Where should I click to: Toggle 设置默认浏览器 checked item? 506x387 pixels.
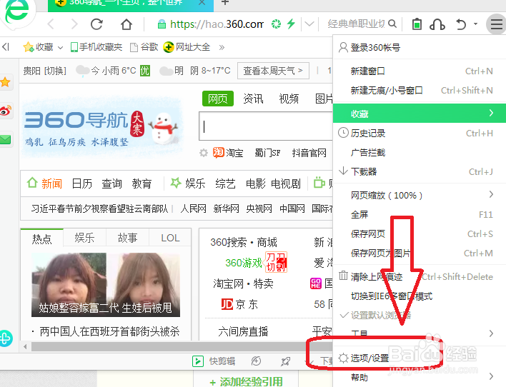(420, 315)
